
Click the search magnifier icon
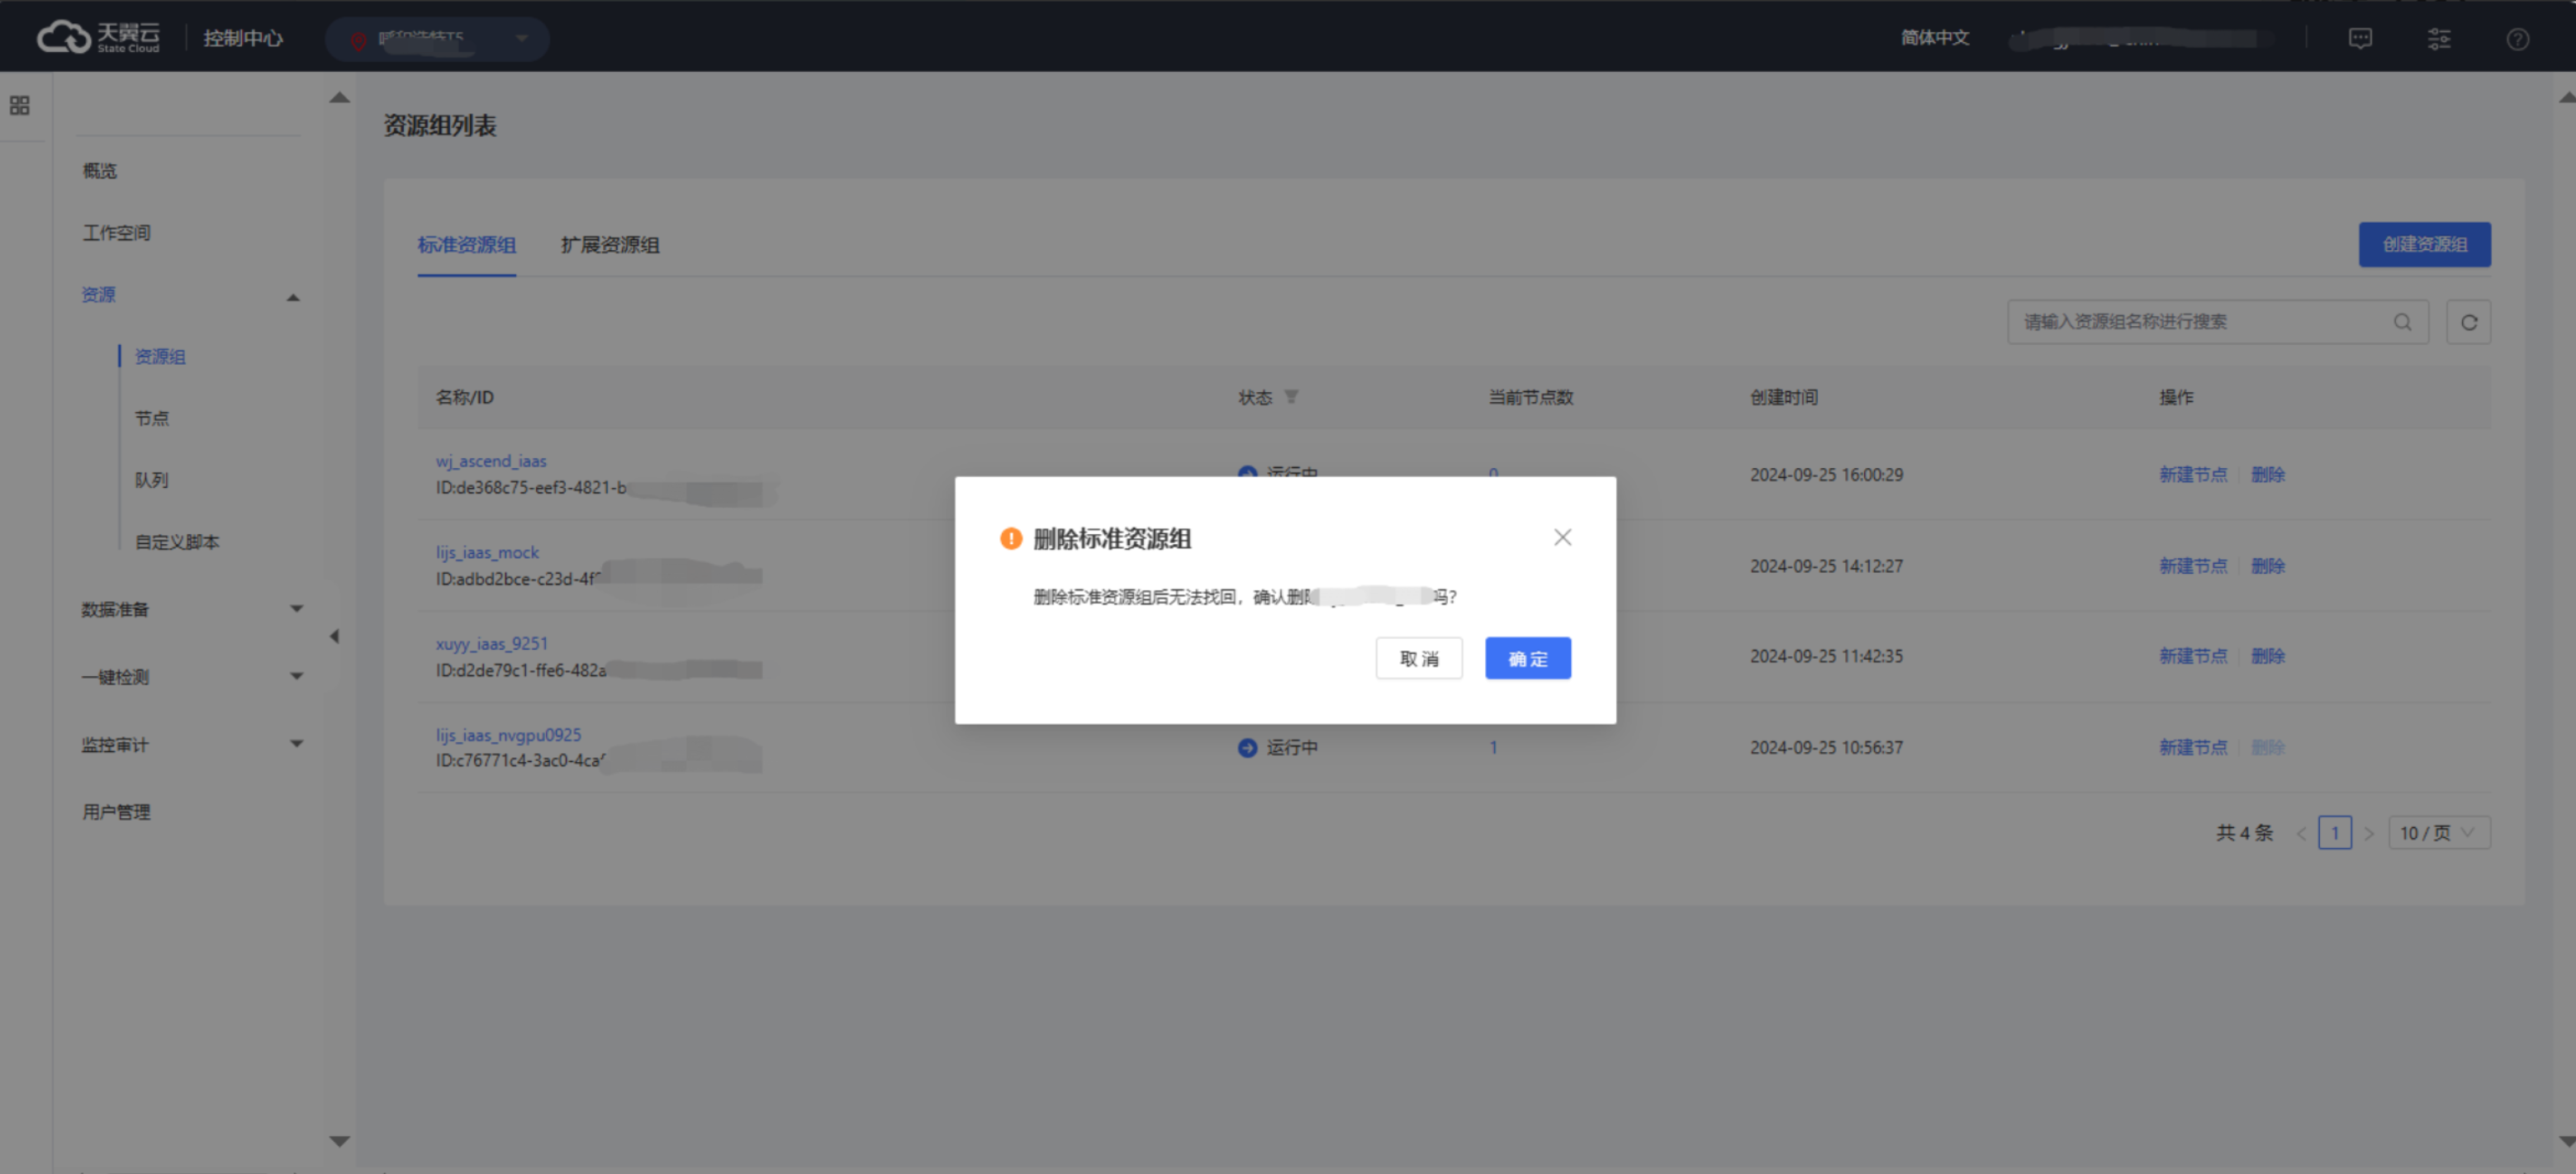2402,322
